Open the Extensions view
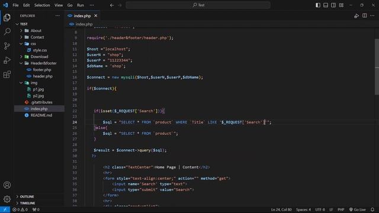The width and height of the screenshot is (379, 213). [7, 75]
